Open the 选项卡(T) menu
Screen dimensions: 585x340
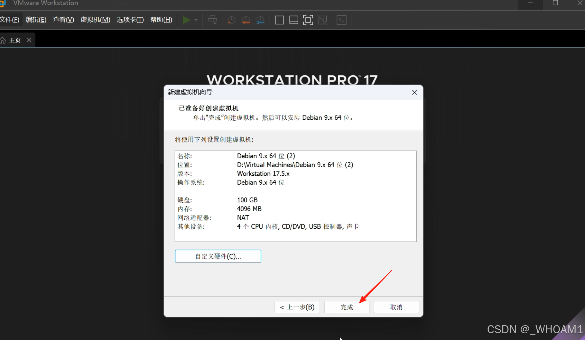130,20
